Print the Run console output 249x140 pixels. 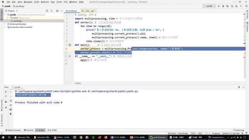(x=11, y=110)
